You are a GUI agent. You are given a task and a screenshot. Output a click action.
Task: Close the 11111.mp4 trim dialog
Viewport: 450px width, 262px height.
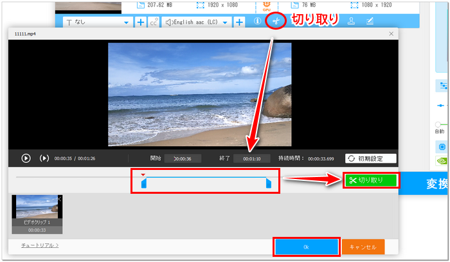pyautogui.click(x=391, y=34)
